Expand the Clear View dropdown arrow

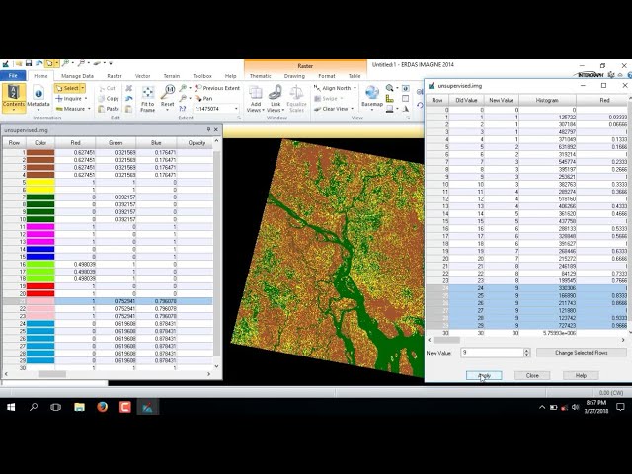click(x=352, y=109)
